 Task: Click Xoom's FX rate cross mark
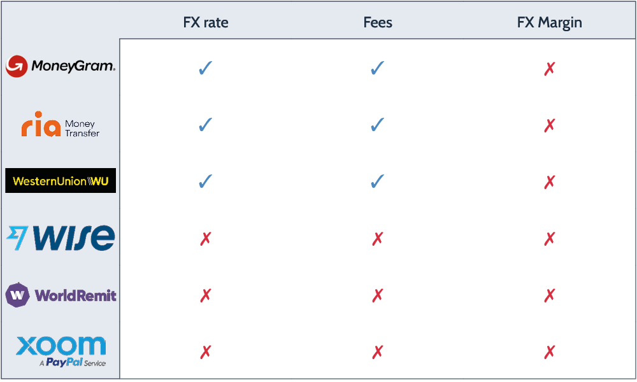coord(205,352)
